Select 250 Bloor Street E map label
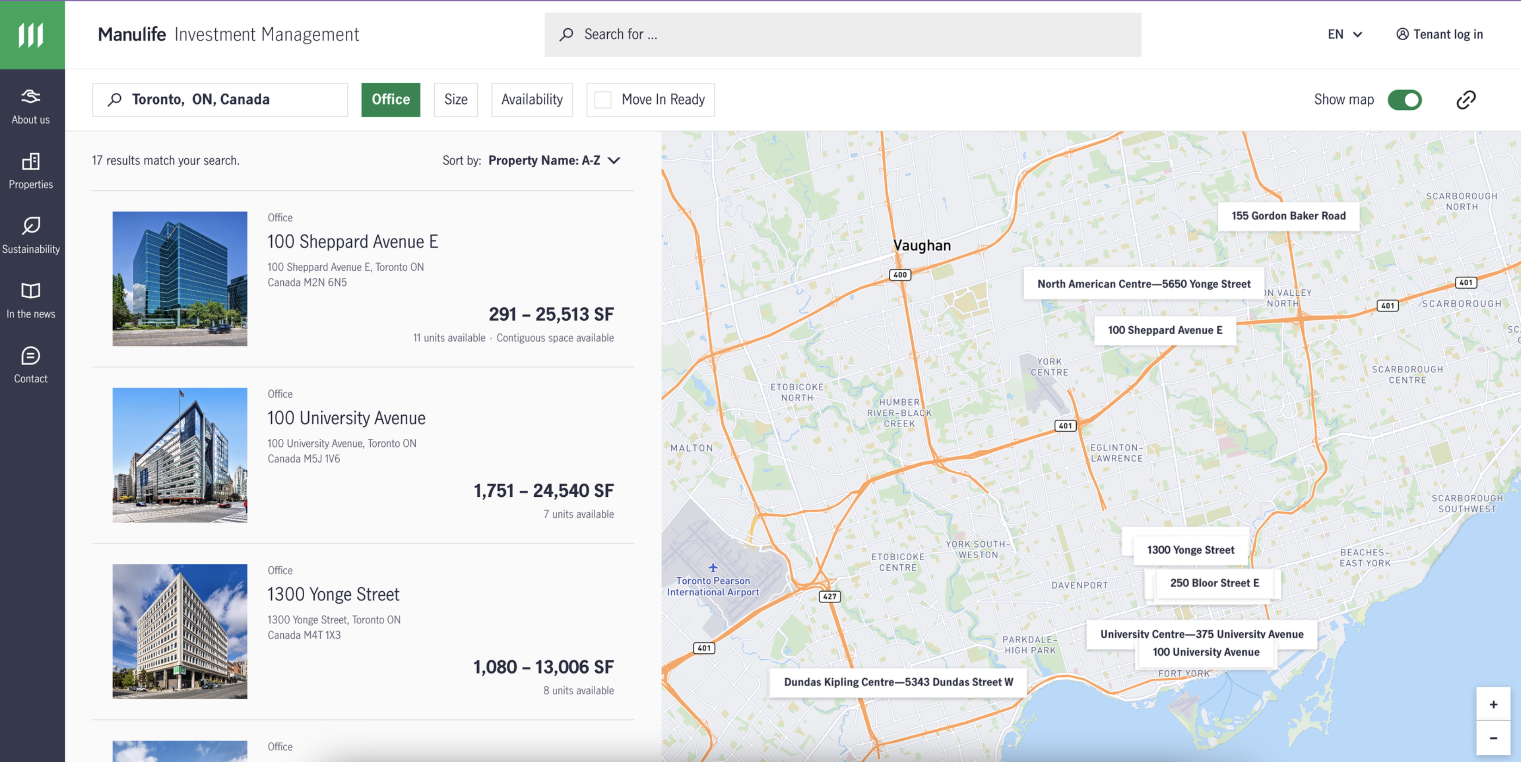The height and width of the screenshot is (762, 1521). pyautogui.click(x=1215, y=583)
